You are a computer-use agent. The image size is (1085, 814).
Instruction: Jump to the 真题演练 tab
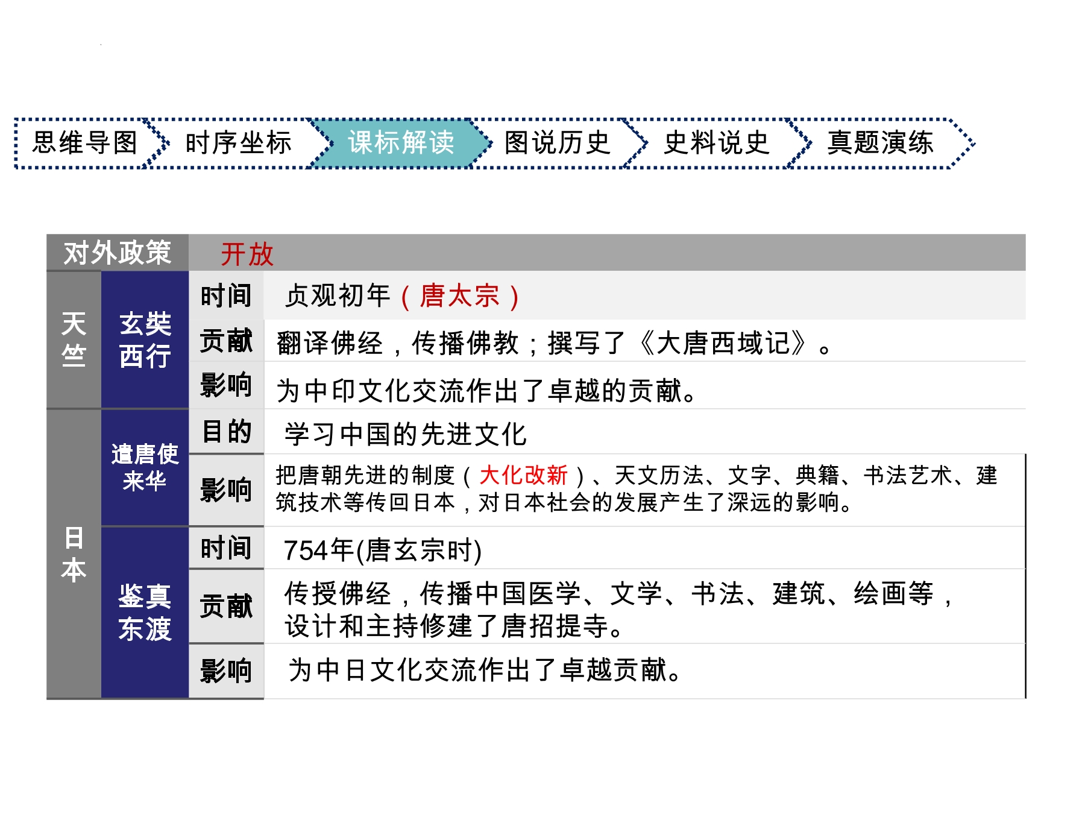tap(880, 143)
